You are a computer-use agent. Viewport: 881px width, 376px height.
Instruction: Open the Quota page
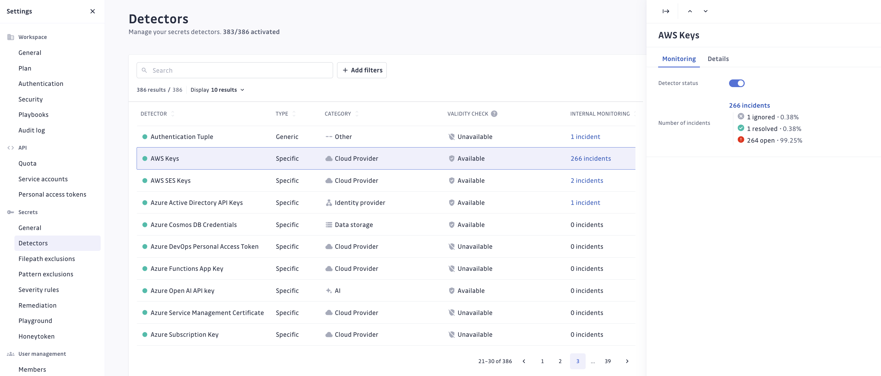point(27,163)
